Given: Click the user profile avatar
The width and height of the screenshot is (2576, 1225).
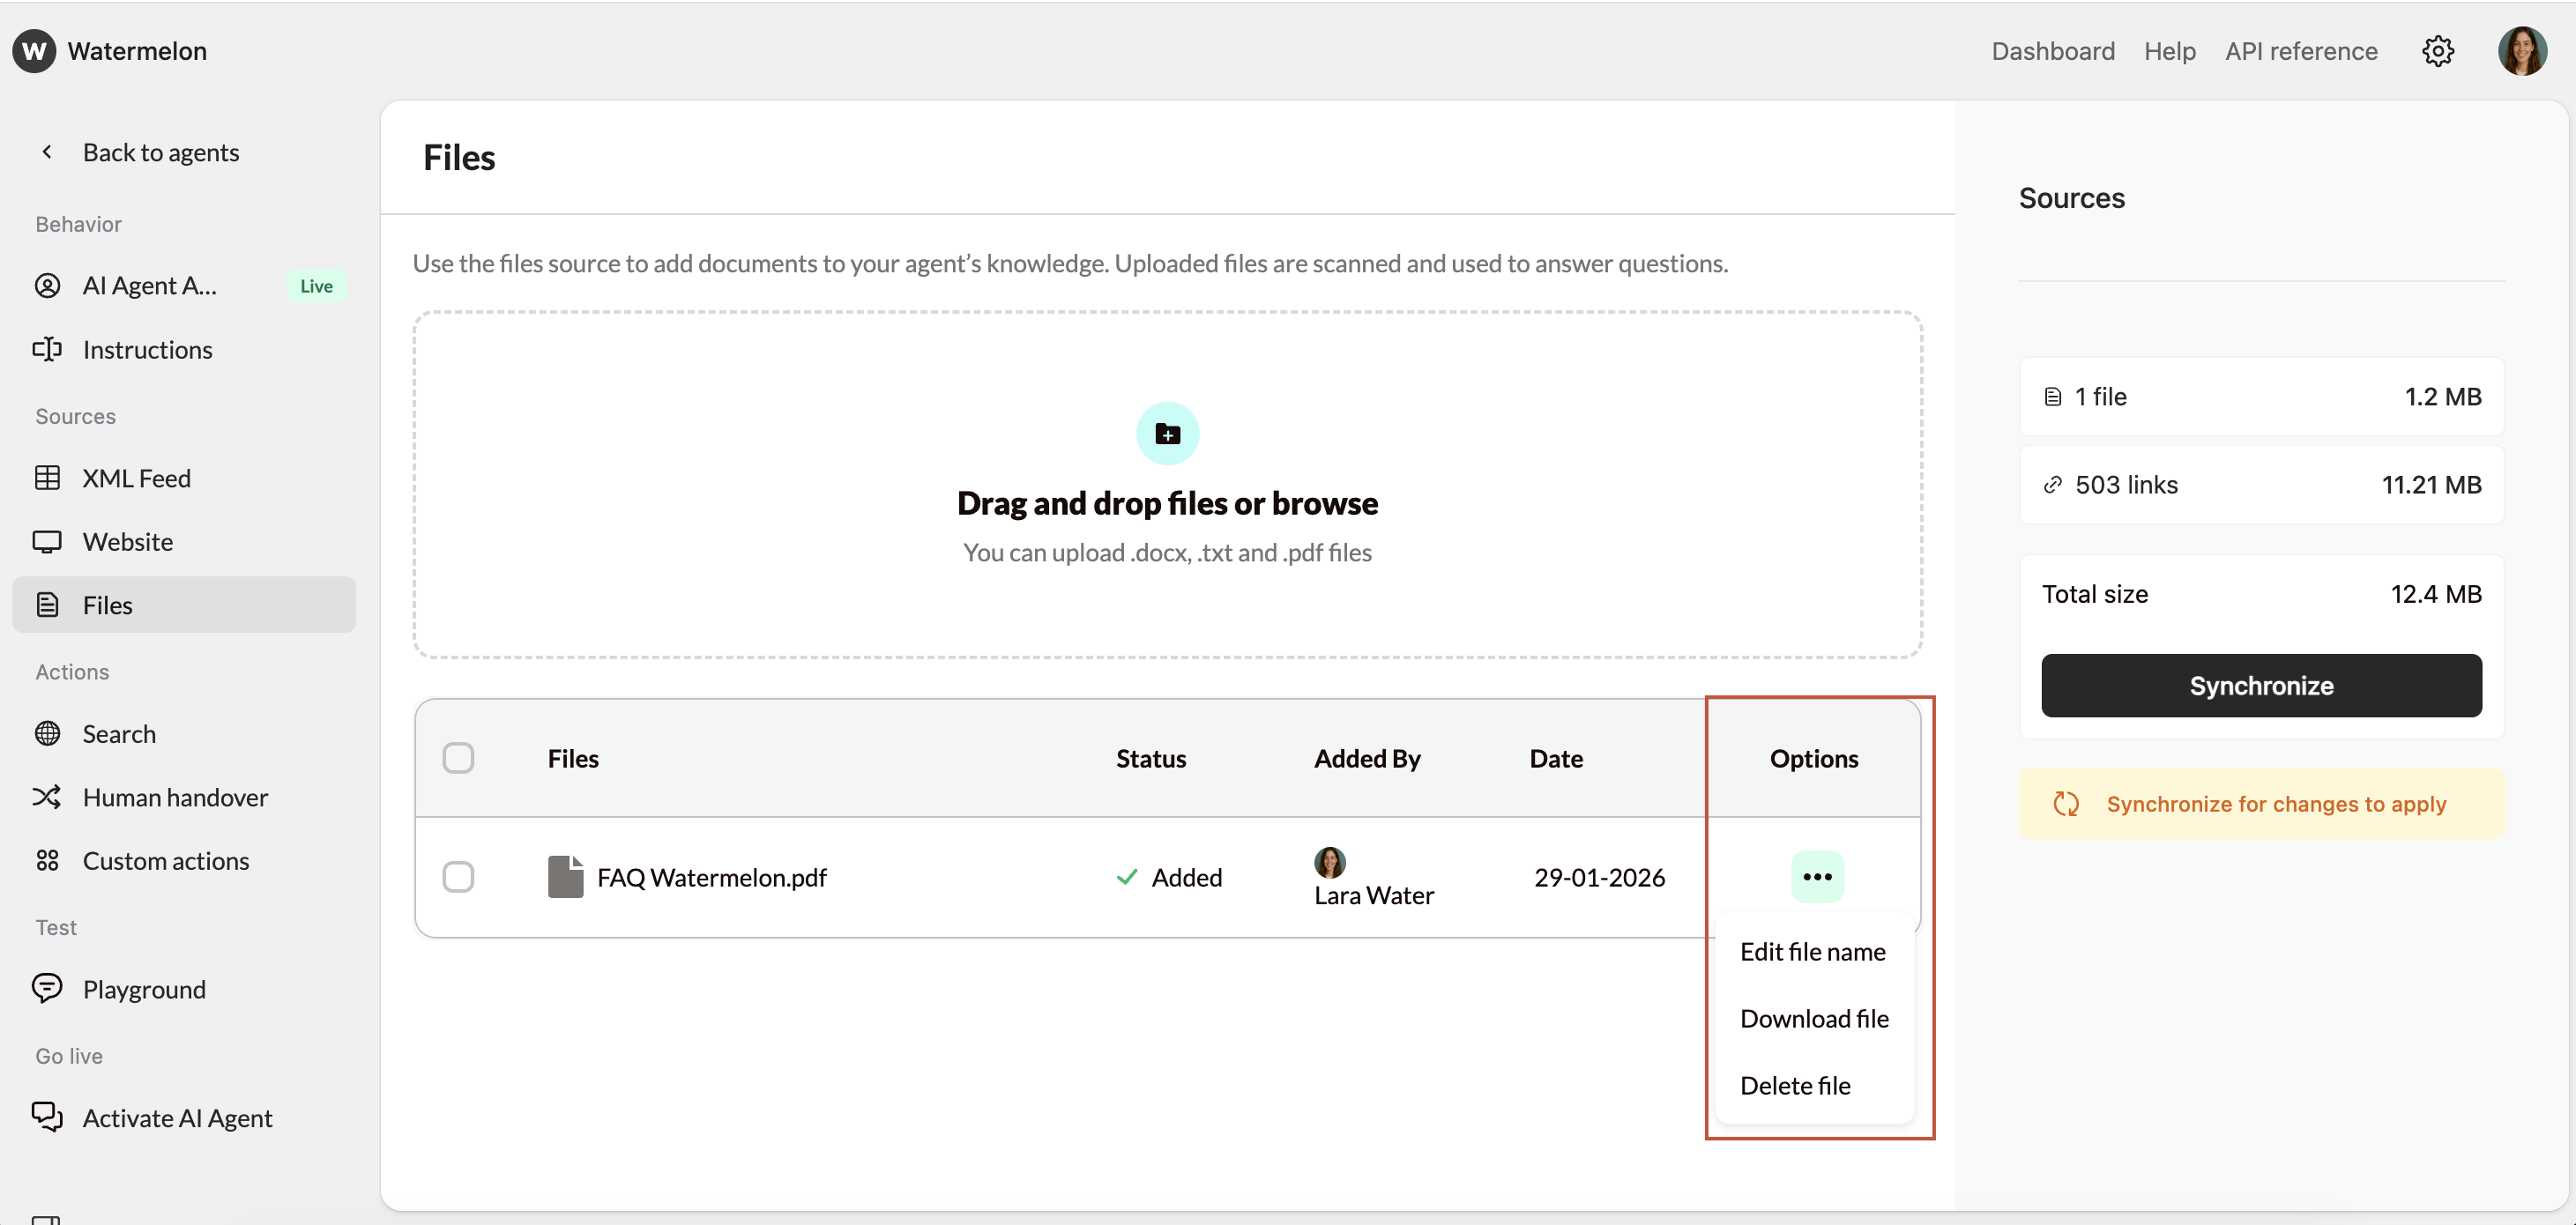Looking at the screenshot, I should click(x=2521, y=51).
